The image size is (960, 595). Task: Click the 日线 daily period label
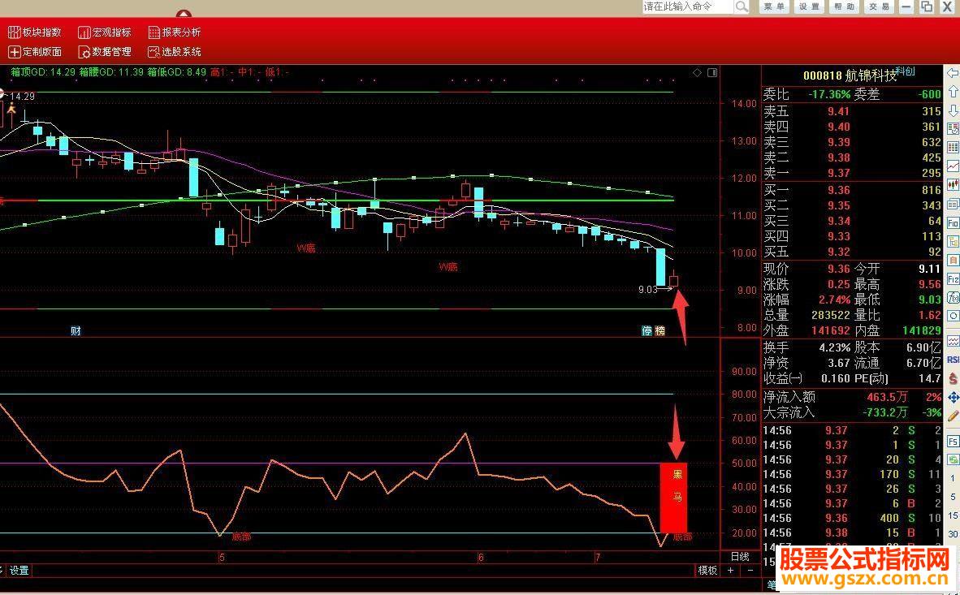pyautogui.click(x=740, y=556)
